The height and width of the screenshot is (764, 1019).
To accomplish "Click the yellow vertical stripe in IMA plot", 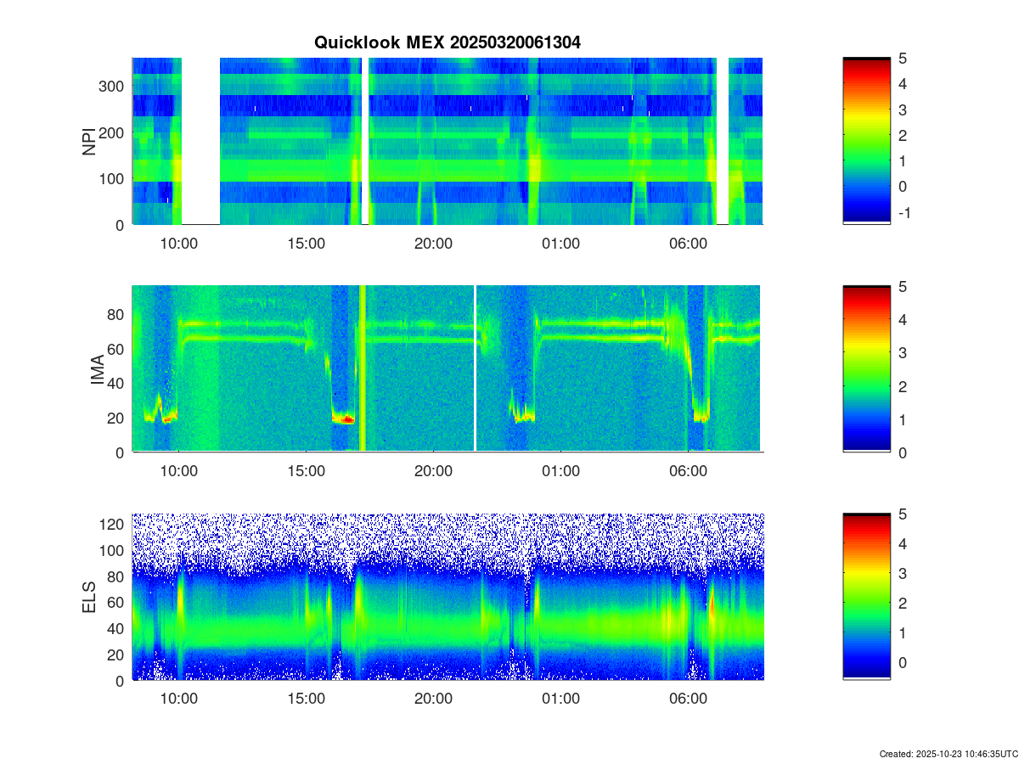I will coord(363,368).
